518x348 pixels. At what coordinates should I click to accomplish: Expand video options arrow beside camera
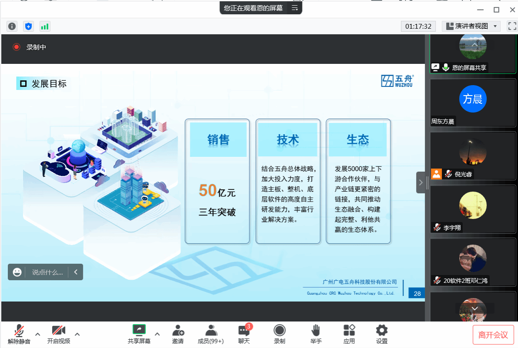77,334
